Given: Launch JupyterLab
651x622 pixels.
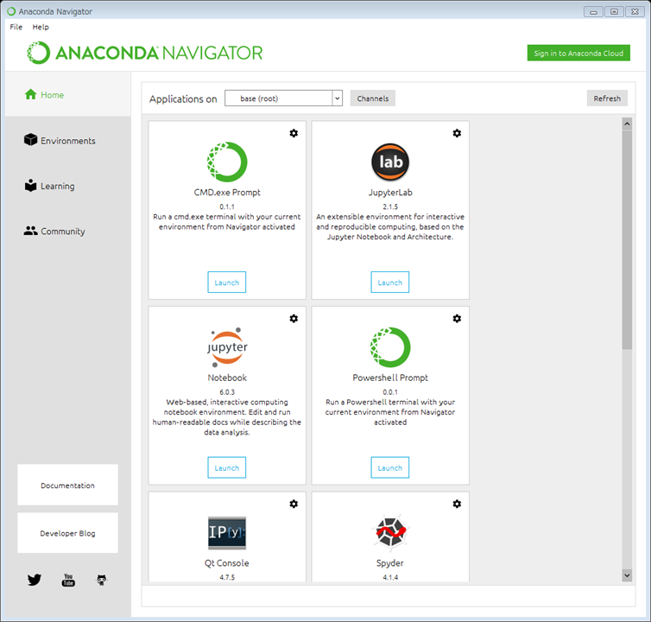Looking at the screenshot, I should pos(390,282).
